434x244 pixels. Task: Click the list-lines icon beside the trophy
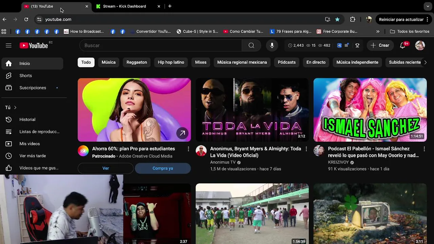(x=347, y=45)
